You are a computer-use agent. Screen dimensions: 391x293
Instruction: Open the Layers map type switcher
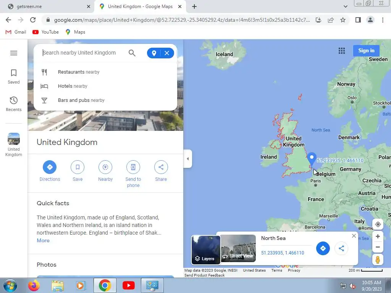(x=206, y=250)
